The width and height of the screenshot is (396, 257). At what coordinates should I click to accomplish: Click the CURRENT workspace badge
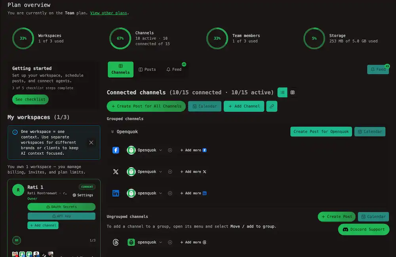pyautogui.click(x=87, y=187)
